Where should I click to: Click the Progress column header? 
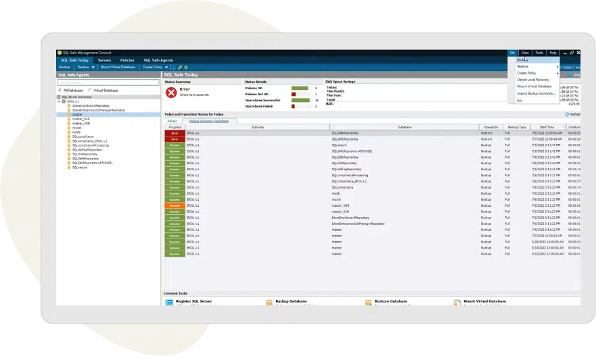(175, 127)
